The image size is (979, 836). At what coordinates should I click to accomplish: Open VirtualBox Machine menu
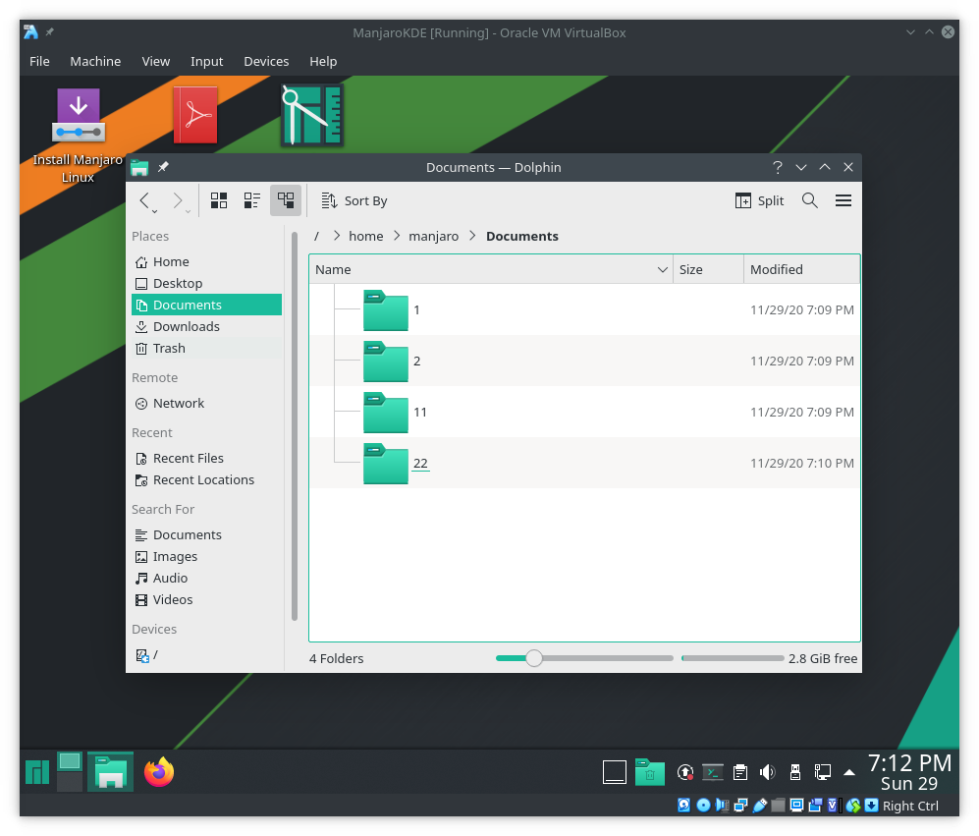coord(95,61)
